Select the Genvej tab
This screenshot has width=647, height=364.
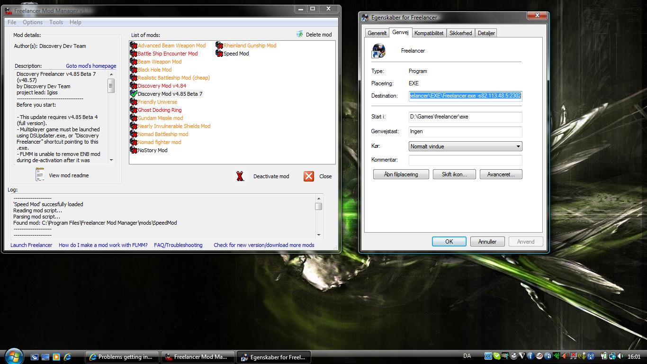pos(400,32)
